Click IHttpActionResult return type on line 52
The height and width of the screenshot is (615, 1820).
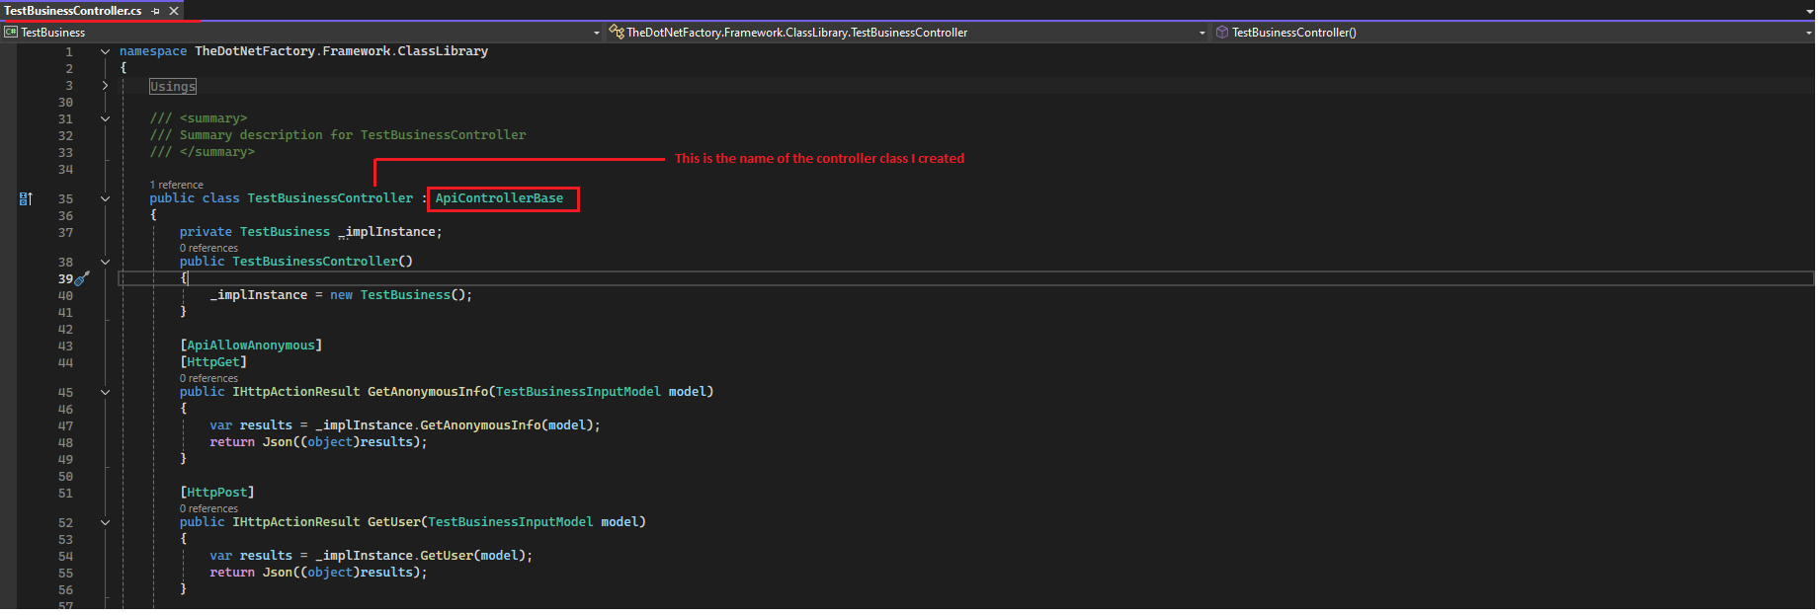296,522
